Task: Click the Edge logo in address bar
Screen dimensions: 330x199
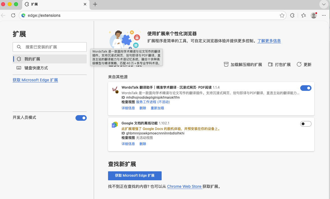Action: (x=23, y=15)
